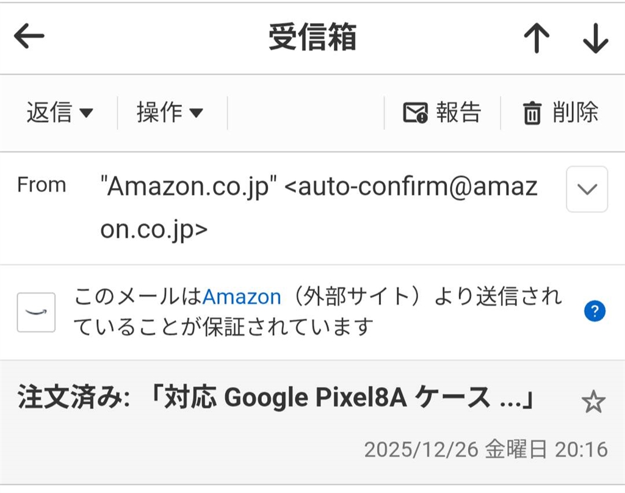Star the Google Pixel8A order email
The height and width of the screenshot is (493, 625).
coord(593,402)
